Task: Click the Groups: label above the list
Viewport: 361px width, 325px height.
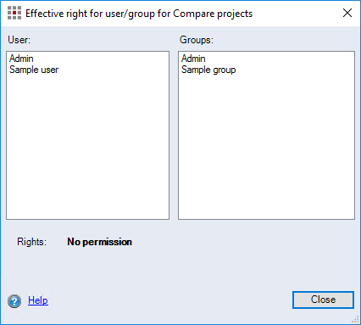Action: (x=197, y=40)
